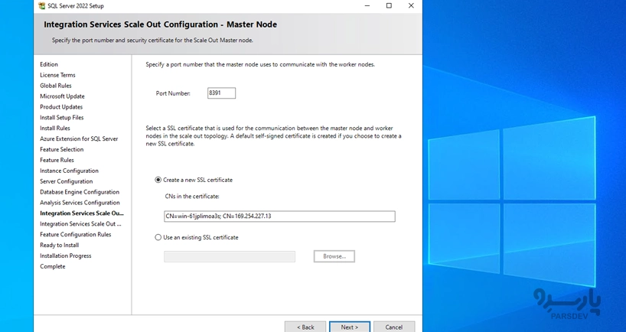
Task: Select 'Create a new SSL certificate' option
Action: click(x=158, y=180)
